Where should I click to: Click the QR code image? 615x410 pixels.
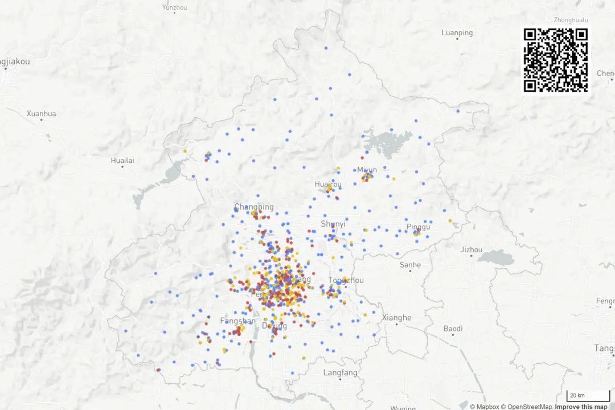tap(555, 60)
